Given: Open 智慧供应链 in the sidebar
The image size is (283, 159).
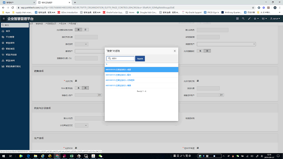Looking at the screenshot, I should [11, 55].
